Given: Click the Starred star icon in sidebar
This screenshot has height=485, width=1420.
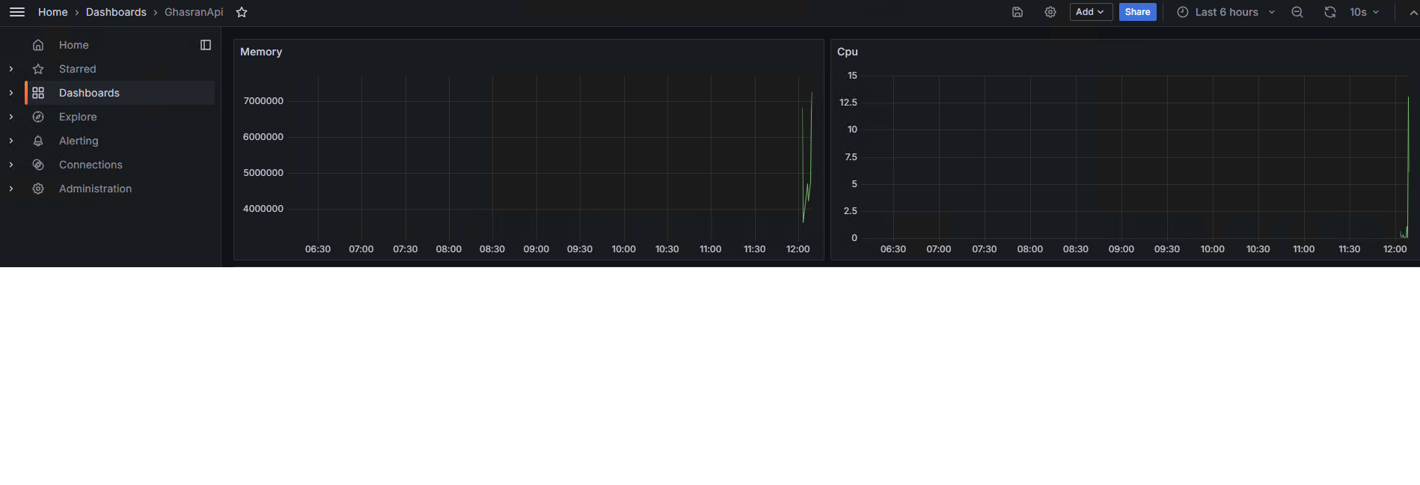Looking at the screenshot, I should pos(38,69).
